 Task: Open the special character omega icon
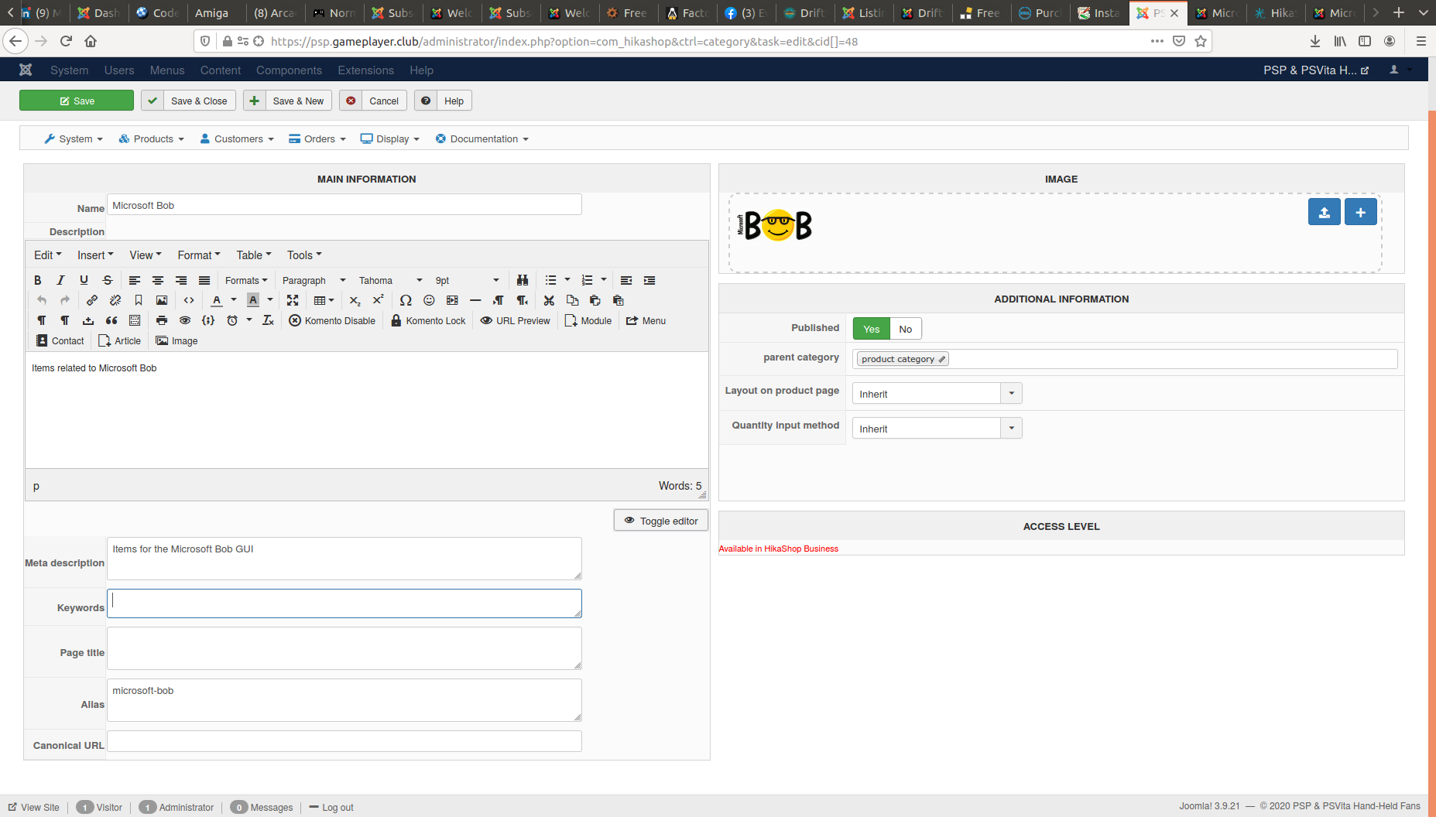click(406, 300)
